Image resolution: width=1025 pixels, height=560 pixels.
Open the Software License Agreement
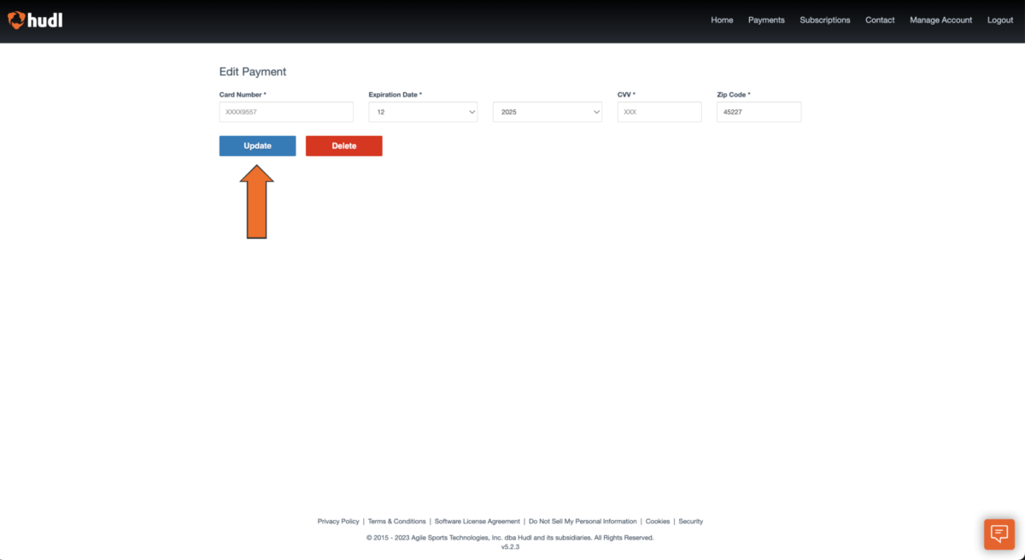(477, 521)
